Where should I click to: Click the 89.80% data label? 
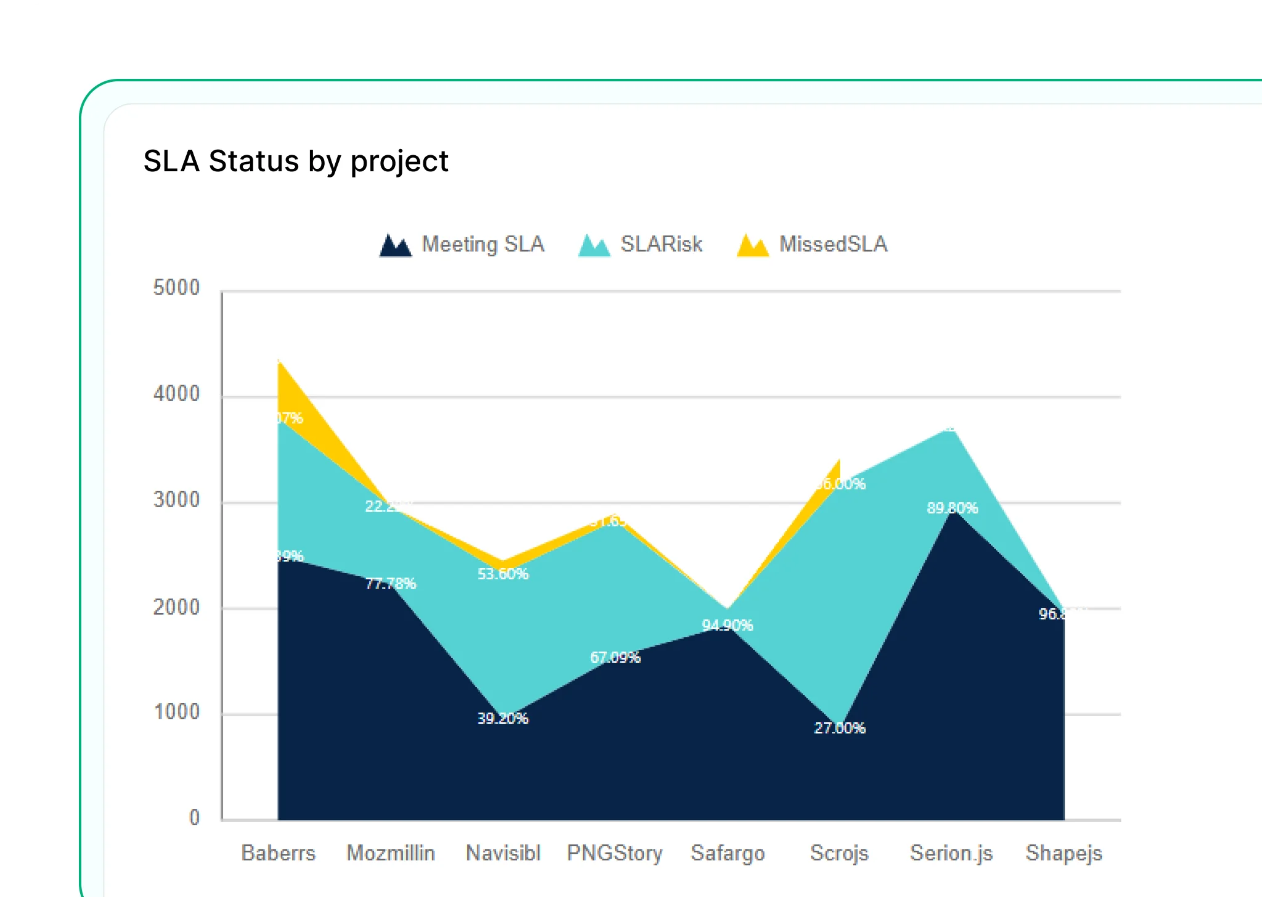point(952,508)
